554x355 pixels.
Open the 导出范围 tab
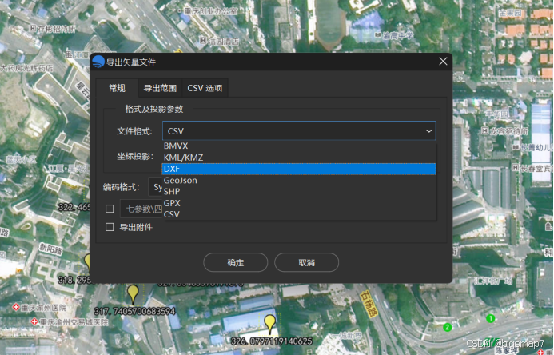160,88
